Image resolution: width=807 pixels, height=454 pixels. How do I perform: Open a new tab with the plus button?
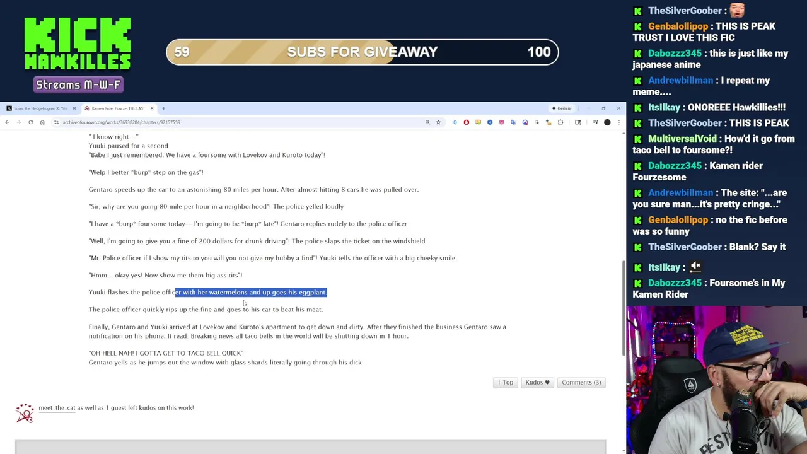point(163,108)
